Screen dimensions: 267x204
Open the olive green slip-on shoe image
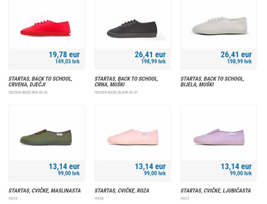(46, 137)
